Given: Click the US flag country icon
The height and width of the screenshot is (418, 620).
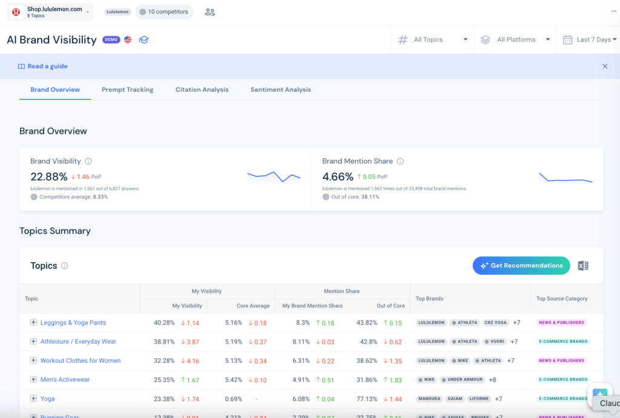Looking at the screenshot, I should click(128, 39).
